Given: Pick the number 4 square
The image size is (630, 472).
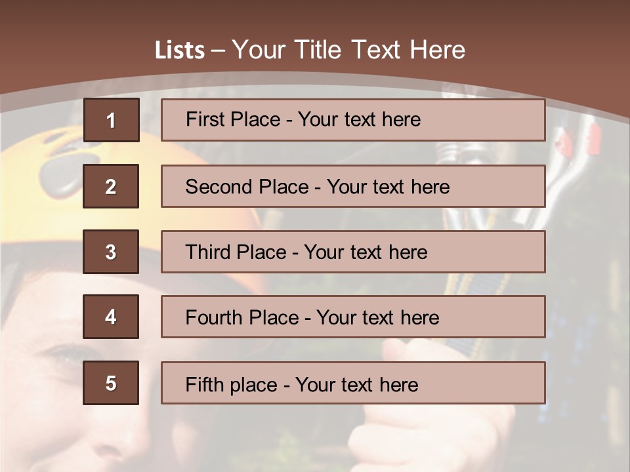Looking at the screenshot, I should point(111,317).
